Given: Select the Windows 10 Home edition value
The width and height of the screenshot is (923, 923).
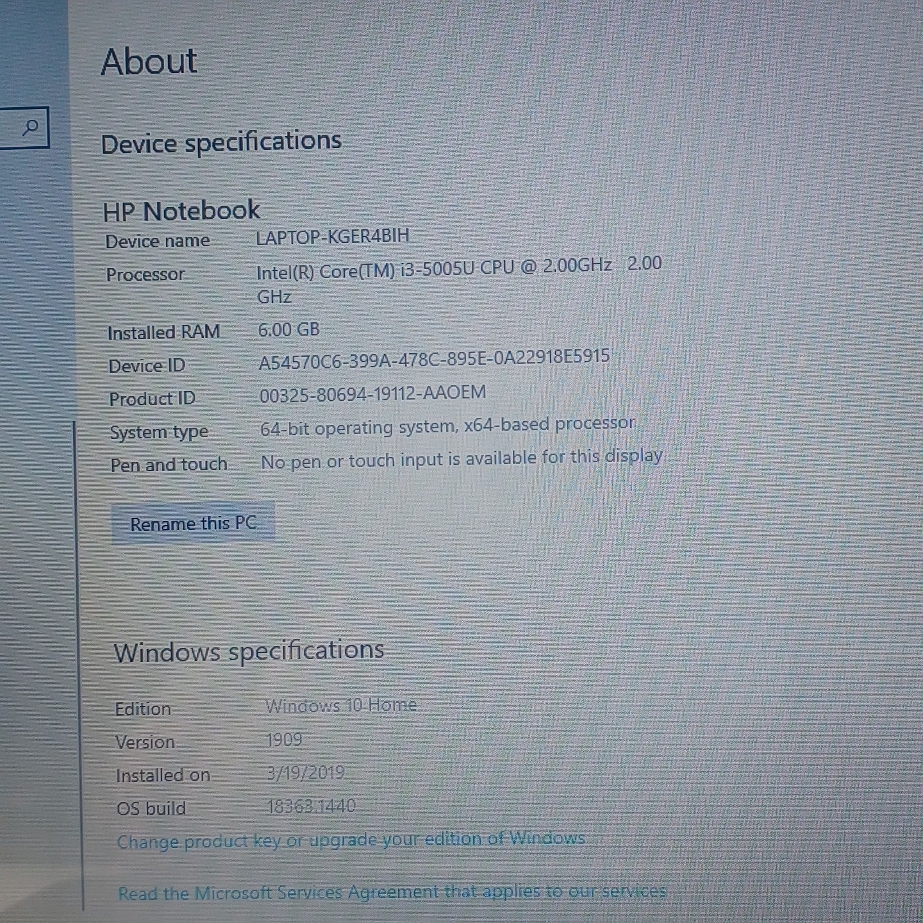Looking at the screenshot, I should click(x=341, y=705).
